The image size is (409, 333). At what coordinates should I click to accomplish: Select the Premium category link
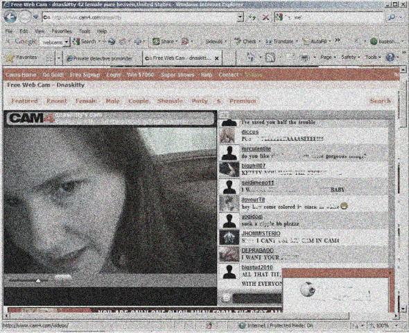(243, 101)
